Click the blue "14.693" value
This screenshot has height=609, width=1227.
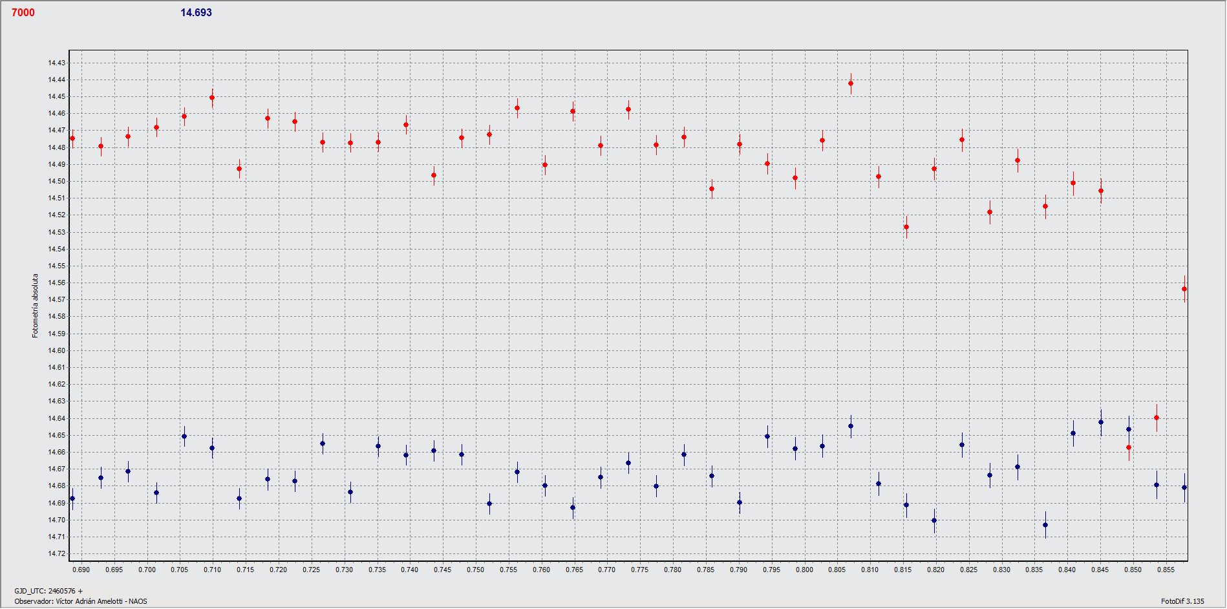[196, 12]
